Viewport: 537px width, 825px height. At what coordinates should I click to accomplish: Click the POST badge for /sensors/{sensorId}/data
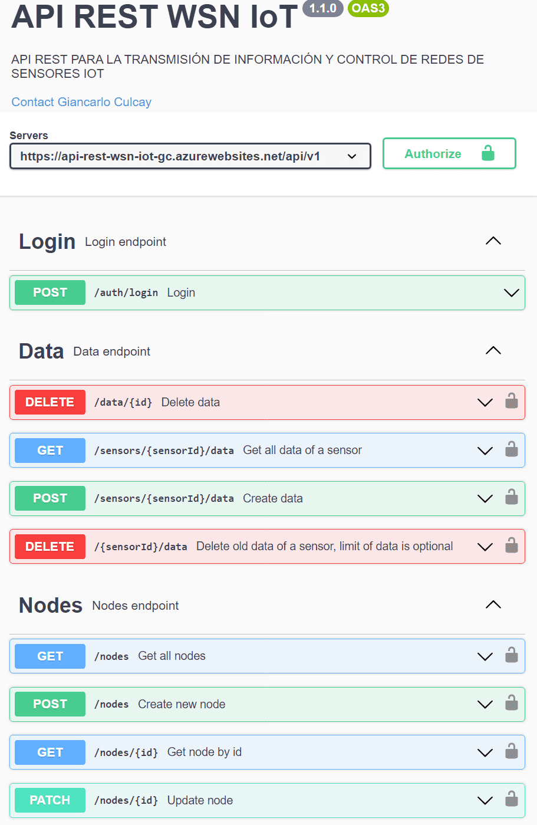(x=50, y=498)
